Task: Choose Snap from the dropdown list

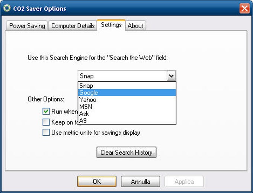Action: point(127,86)
